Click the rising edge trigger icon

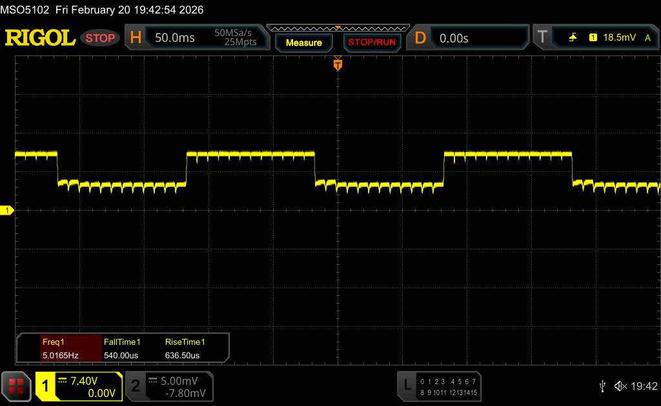[573, 38]
